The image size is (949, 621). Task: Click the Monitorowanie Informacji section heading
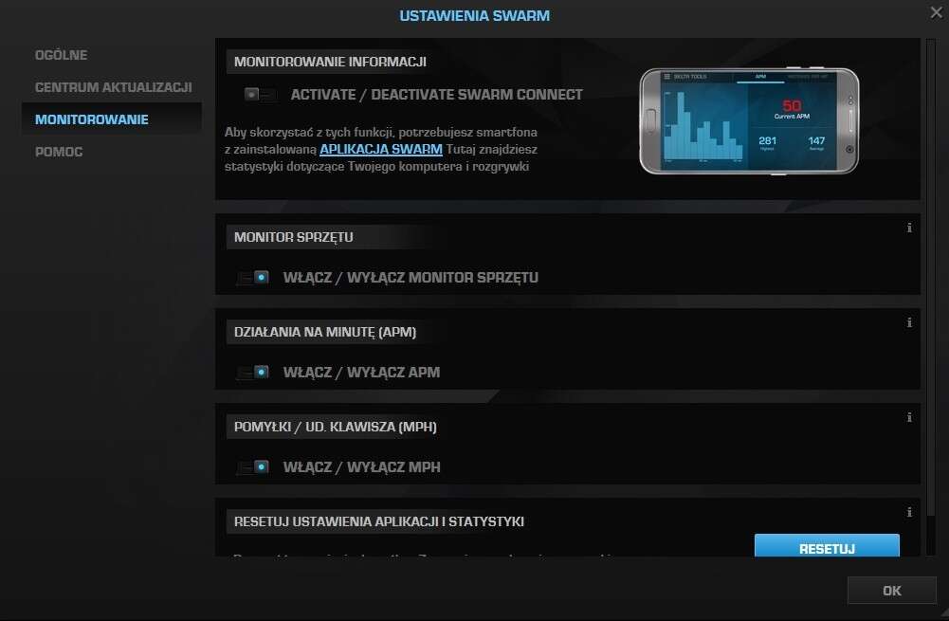pyautogui.click(x=330, y=62)
